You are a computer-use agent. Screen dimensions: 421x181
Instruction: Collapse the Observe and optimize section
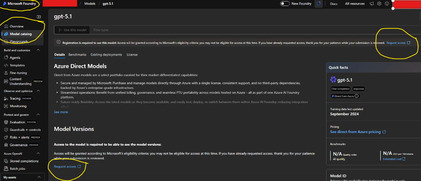[x=38, y=91]
